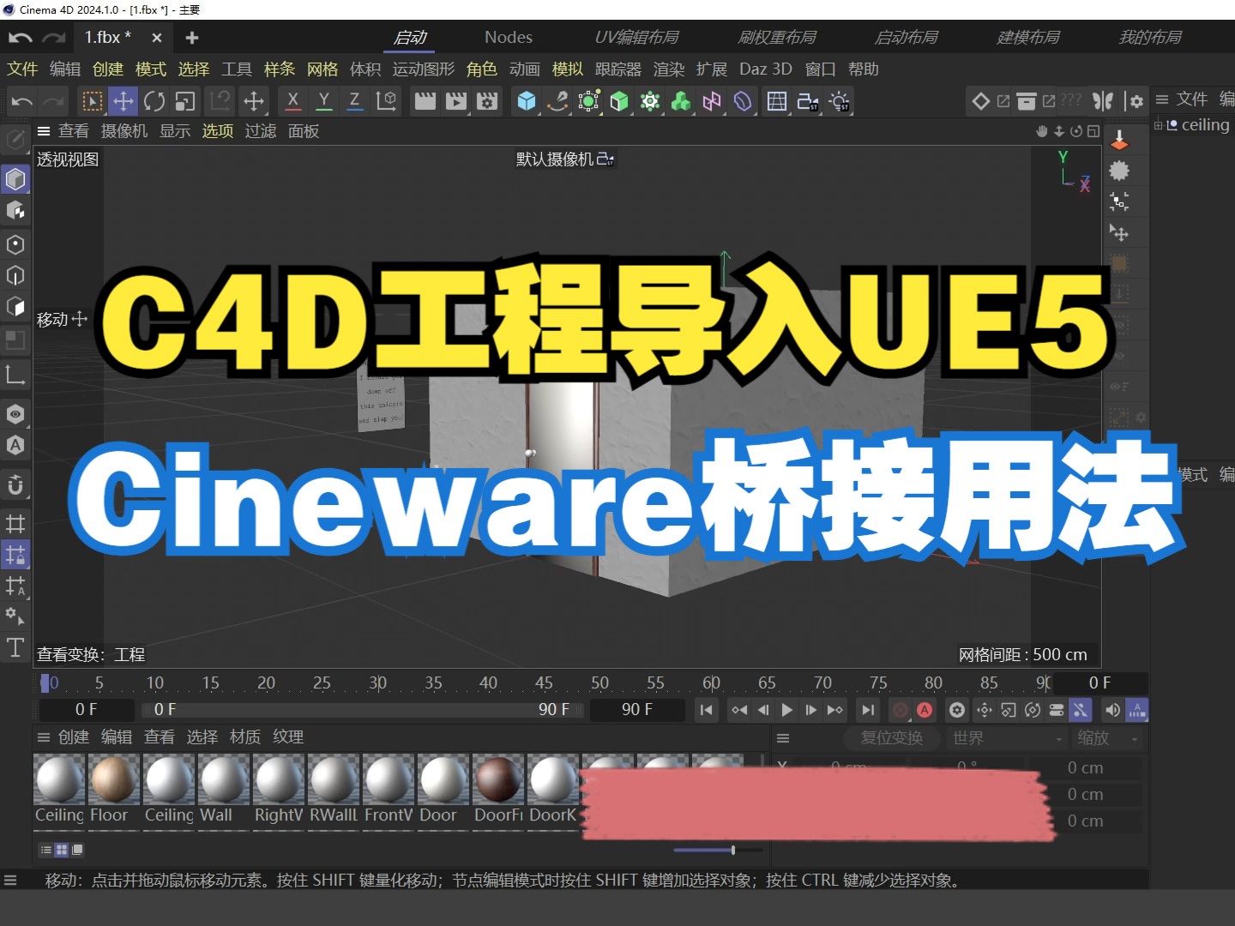
Task: Select the blue cube primitive tool
Action: (526, 101)
